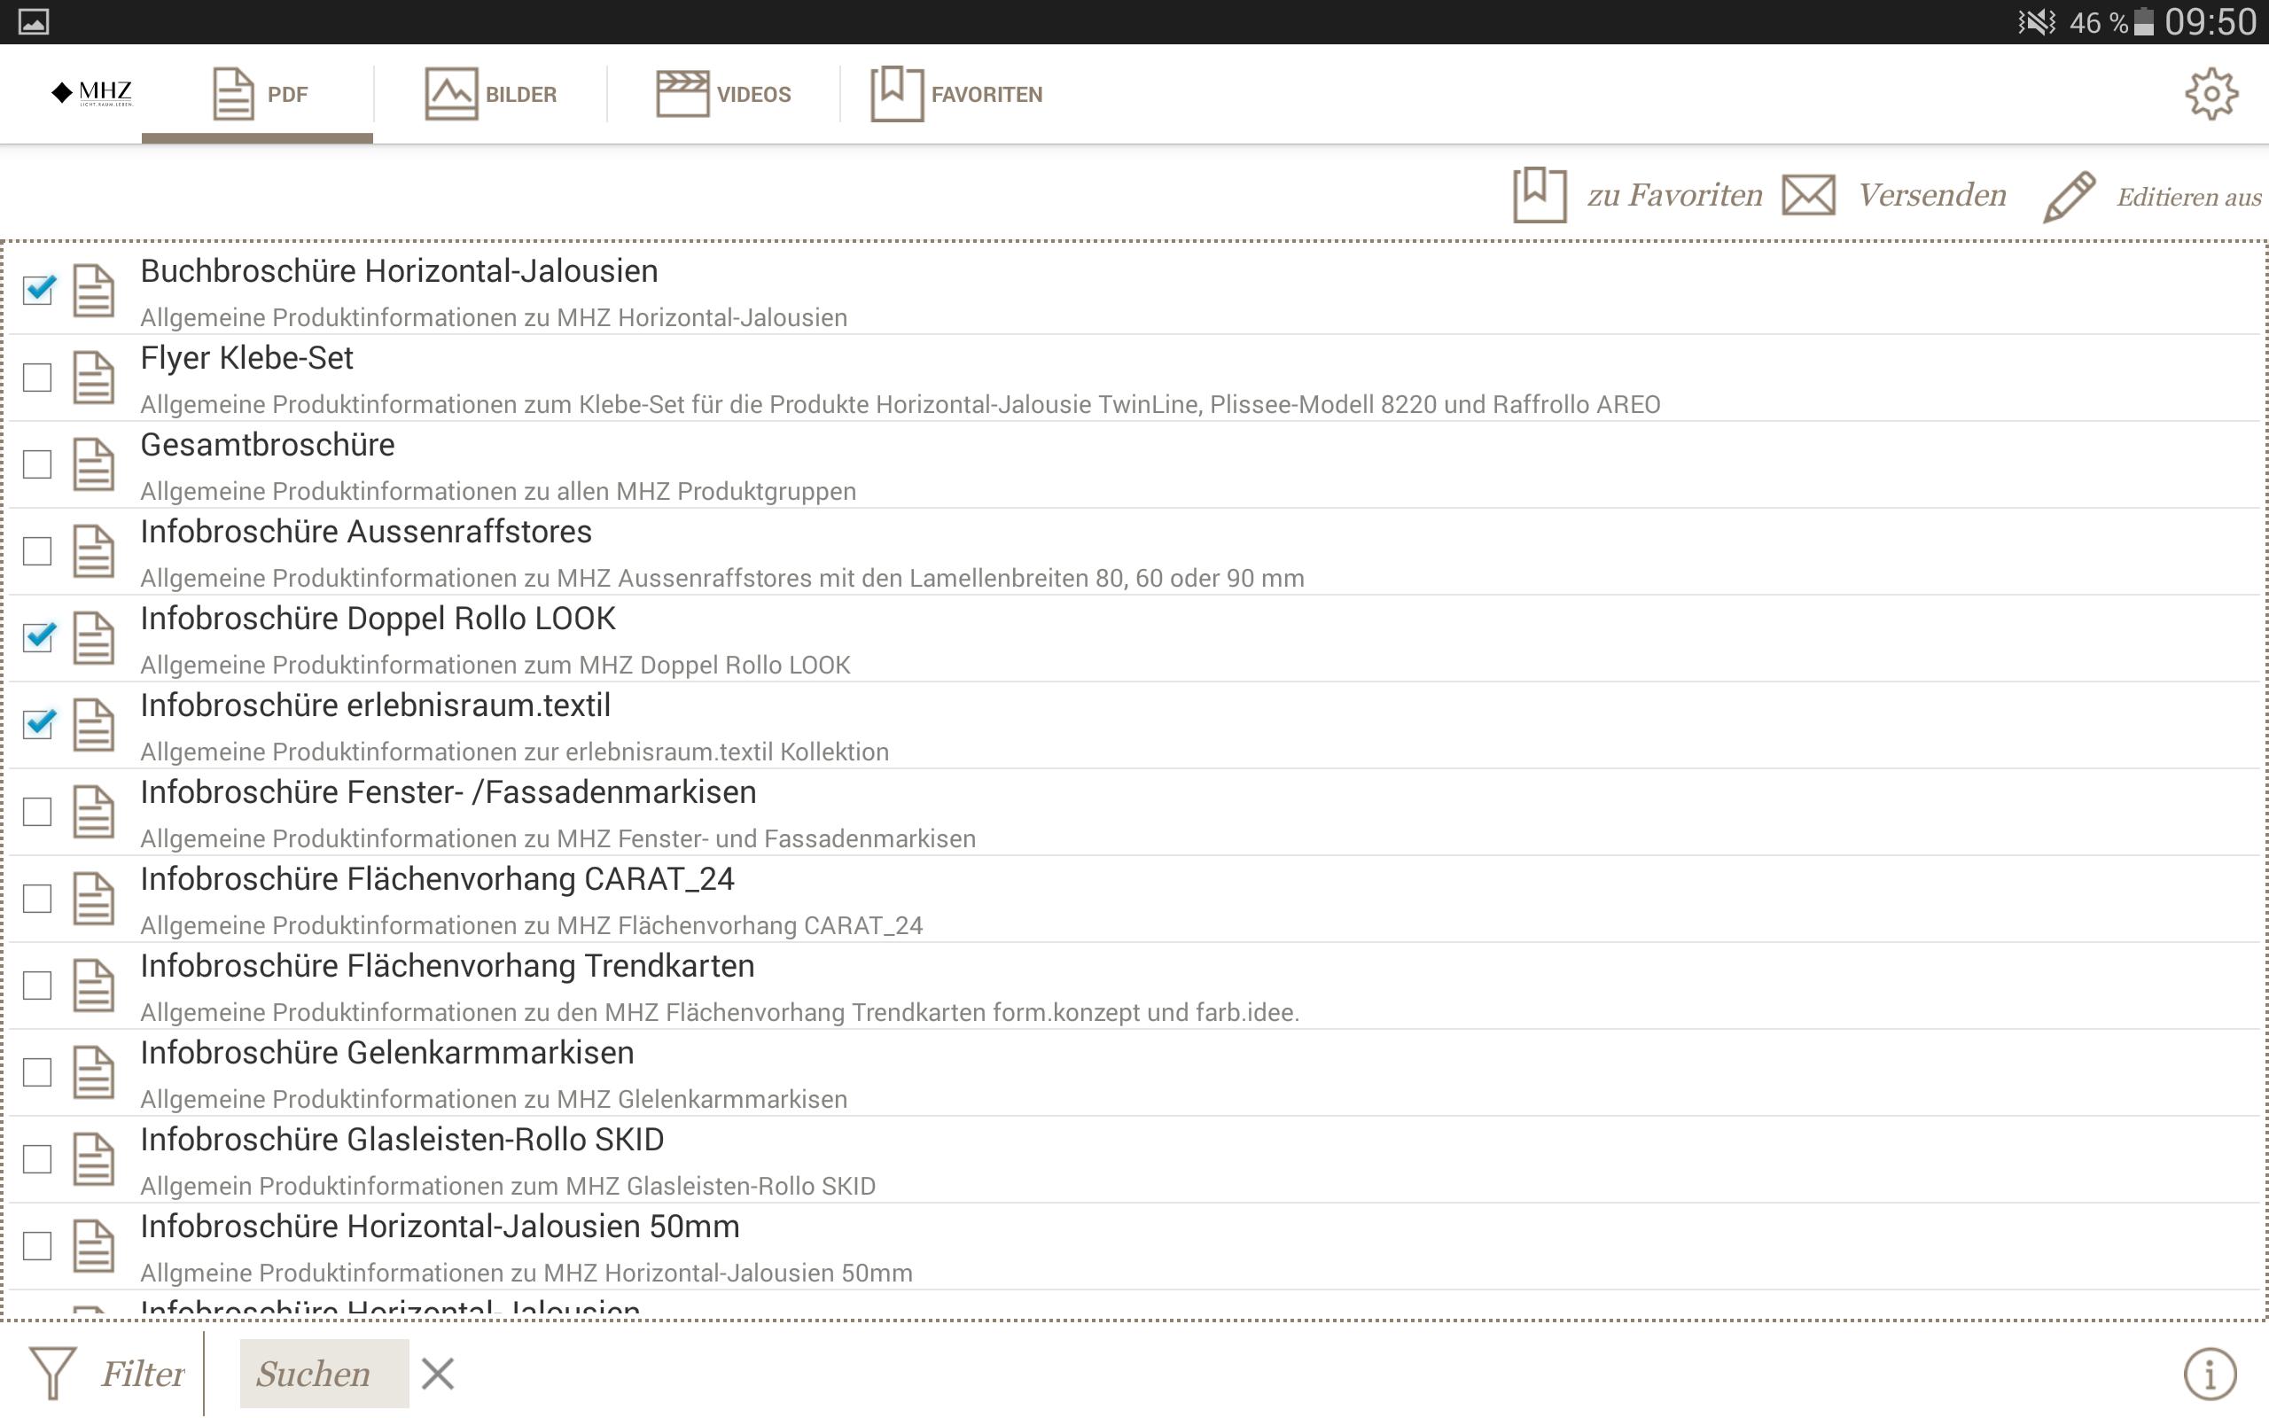
Task: Open the settings gear icon
Action: 2211,94
